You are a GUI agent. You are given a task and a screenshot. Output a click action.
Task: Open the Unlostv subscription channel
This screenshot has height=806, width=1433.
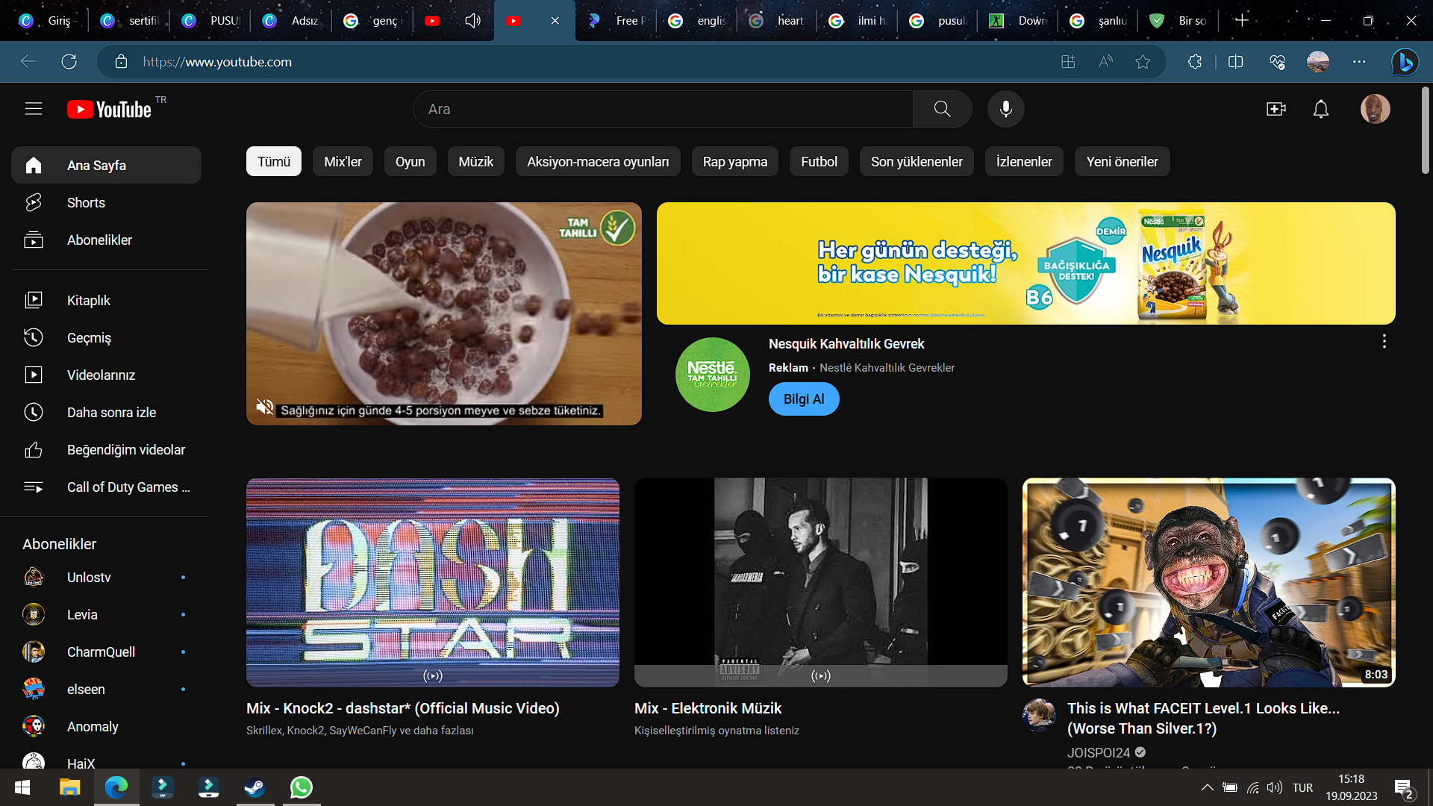click(x=89, y=578)
